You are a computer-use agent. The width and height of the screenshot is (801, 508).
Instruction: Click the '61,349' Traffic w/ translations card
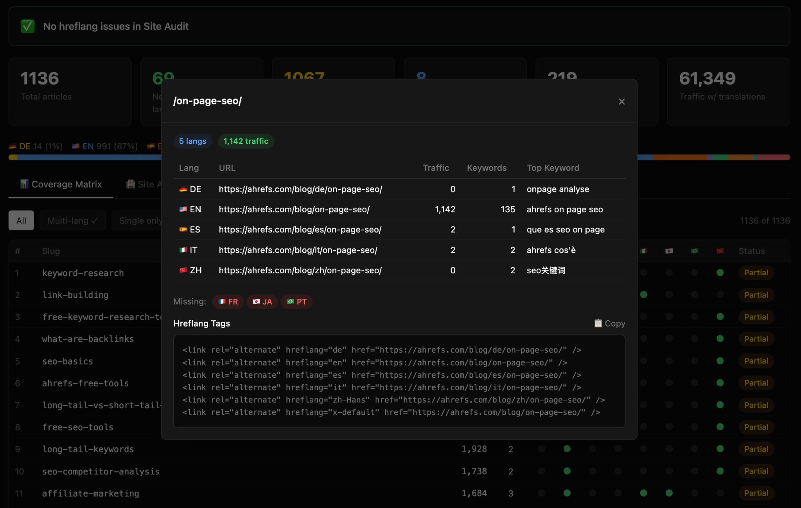728,92
